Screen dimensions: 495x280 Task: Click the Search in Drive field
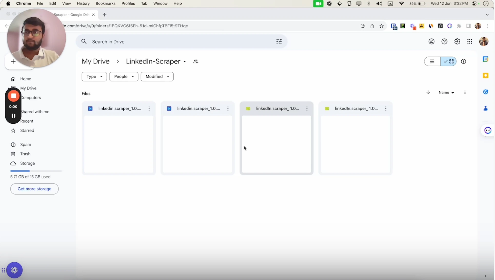point(181,41)
